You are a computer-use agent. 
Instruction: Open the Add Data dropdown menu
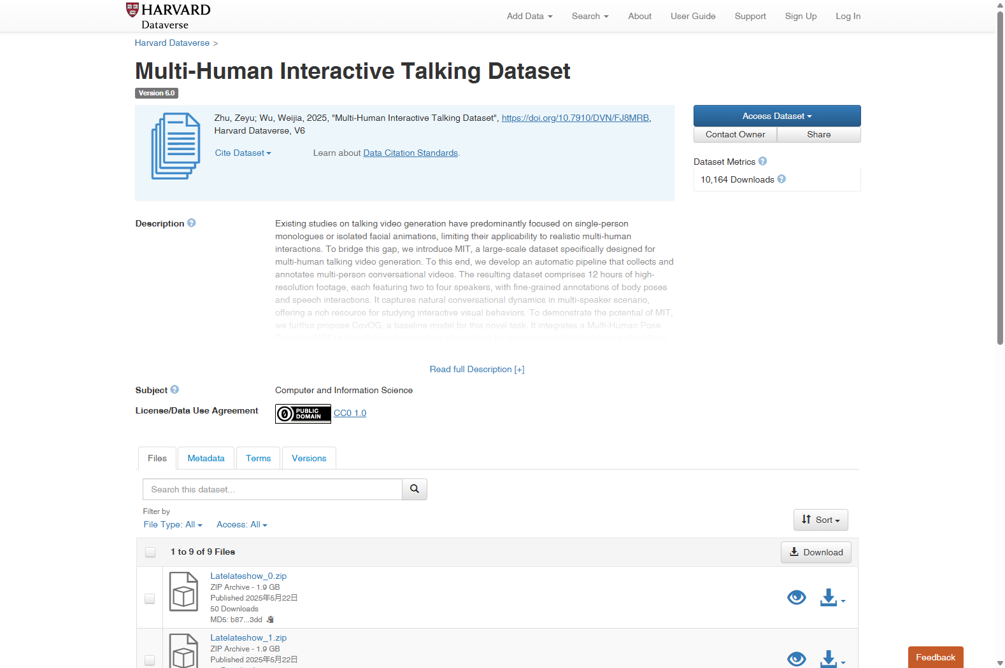click(x=530, y=17)
